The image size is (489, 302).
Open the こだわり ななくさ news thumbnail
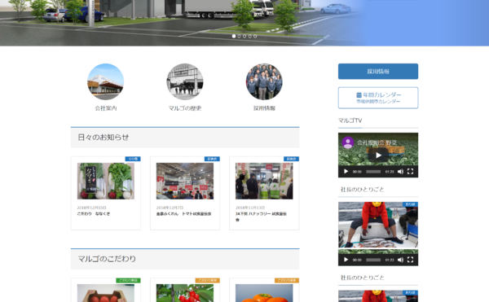click(106, 181)
